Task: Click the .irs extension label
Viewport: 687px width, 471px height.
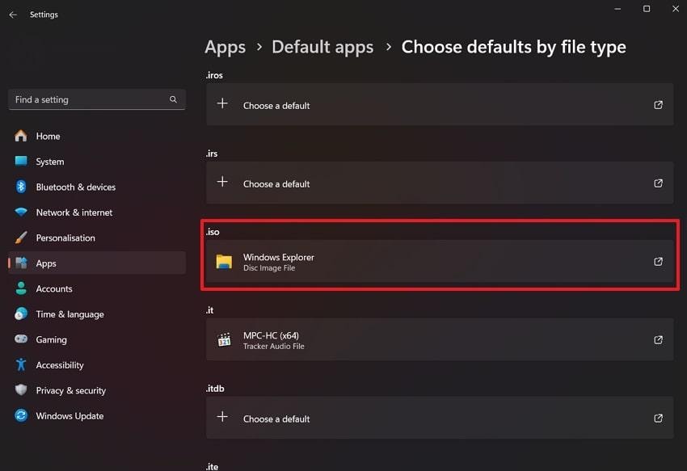Action: click(x=212, y=153)
